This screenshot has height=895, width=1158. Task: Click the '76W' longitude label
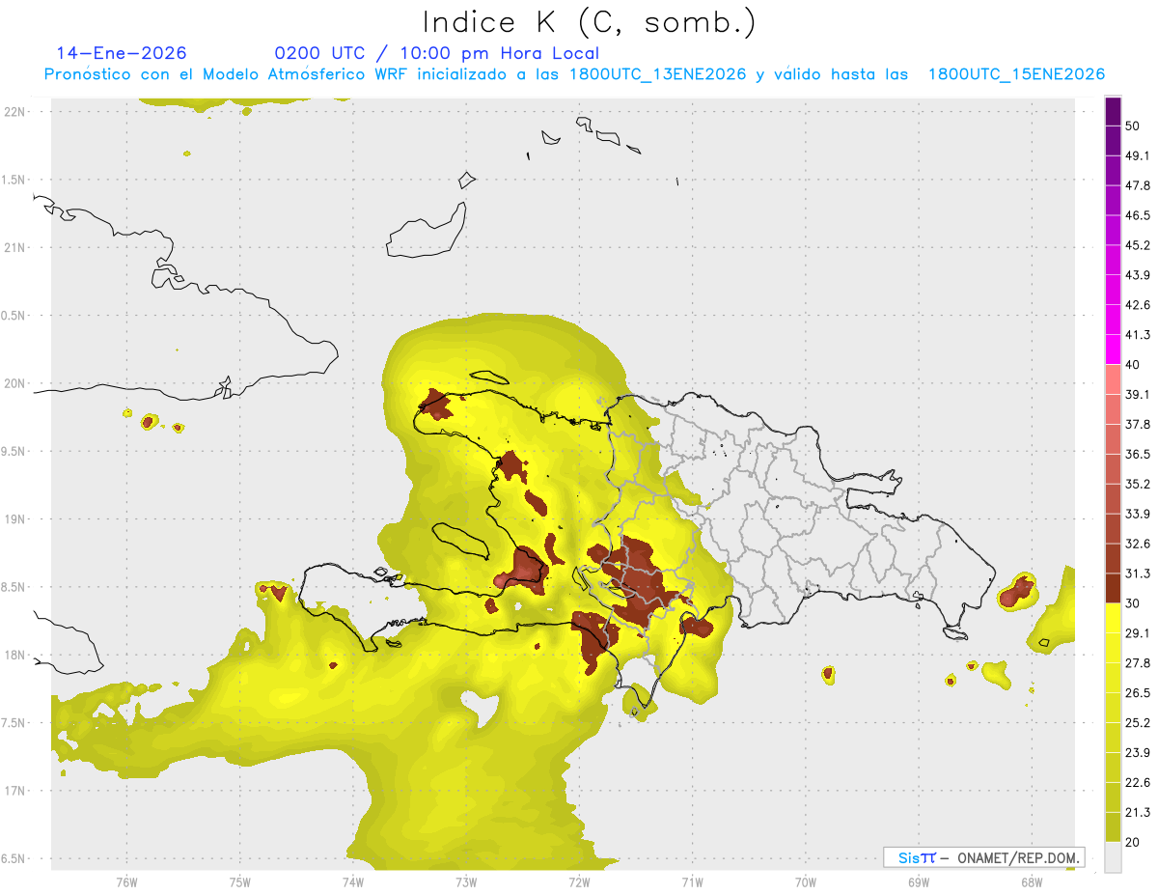[x=126, y=881]
